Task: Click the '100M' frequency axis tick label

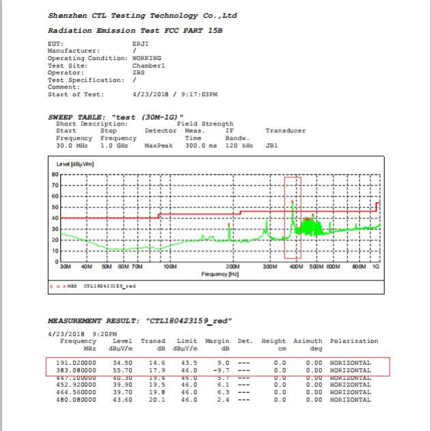Action: 170,267
